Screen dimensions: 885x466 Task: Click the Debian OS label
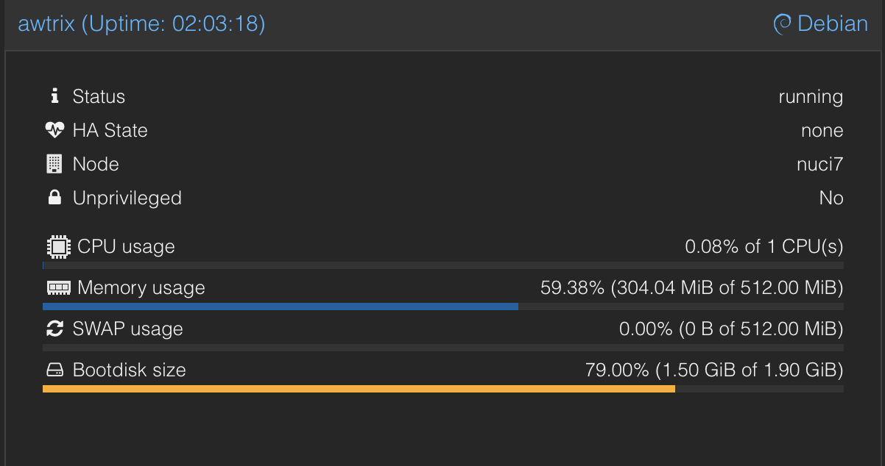(x=833, y=24)
